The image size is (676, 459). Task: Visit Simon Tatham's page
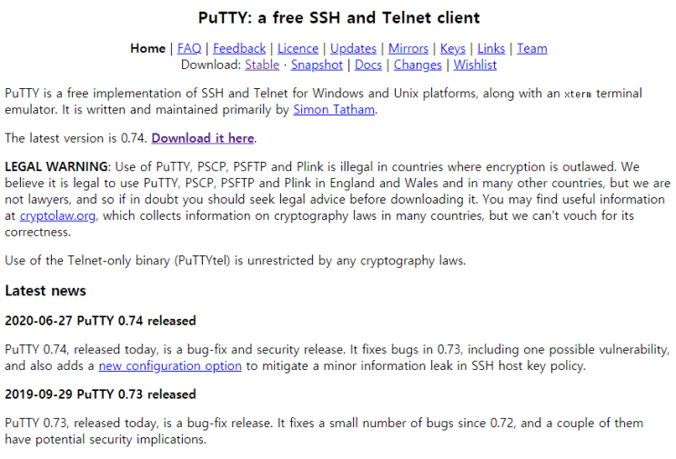tap(334, 110)
